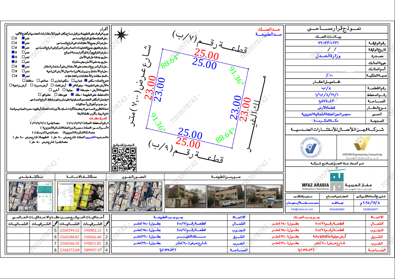The height and width of the screenshot is (279, 395).
Task: Tick 'لا' for يوجد تداخل في الأصل
Action: click(13, 57)
